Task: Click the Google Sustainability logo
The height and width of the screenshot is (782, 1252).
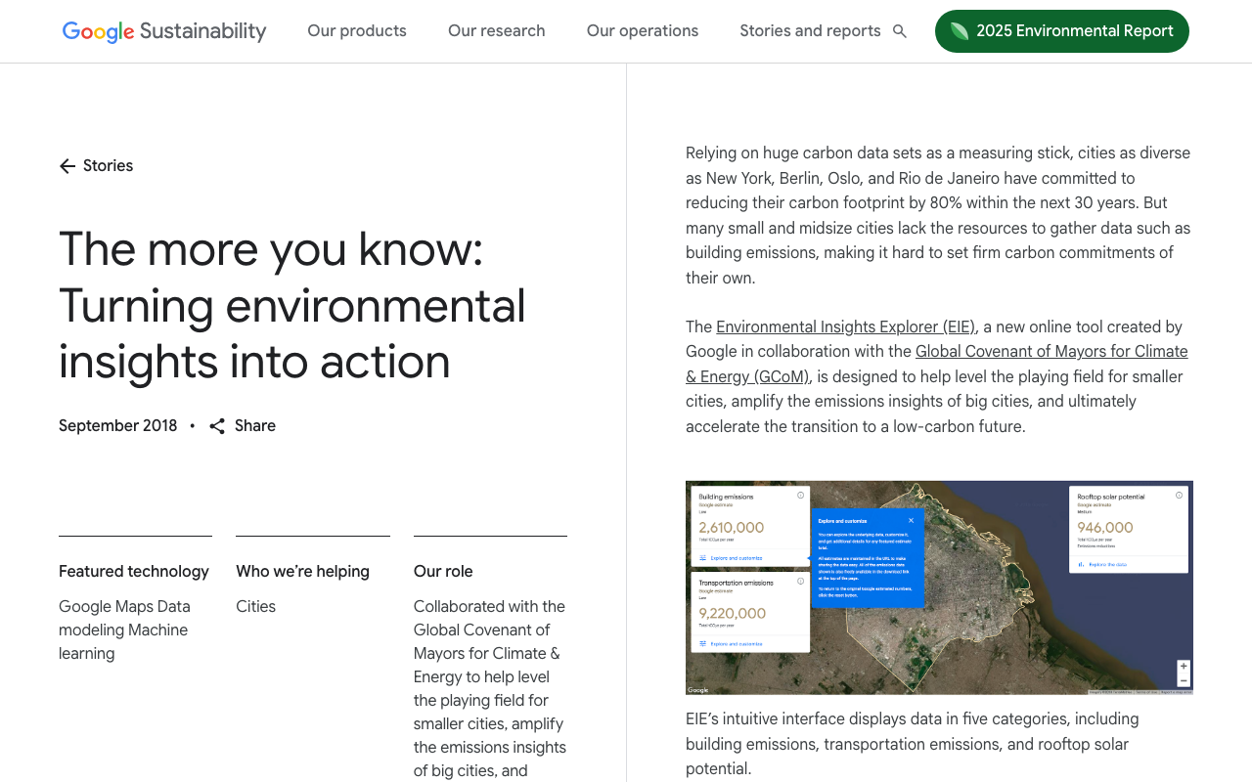Action: coord(164,31)
